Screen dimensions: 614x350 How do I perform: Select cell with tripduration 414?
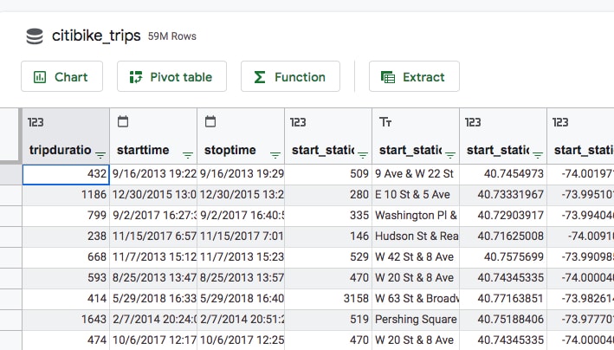coord(66,299)
